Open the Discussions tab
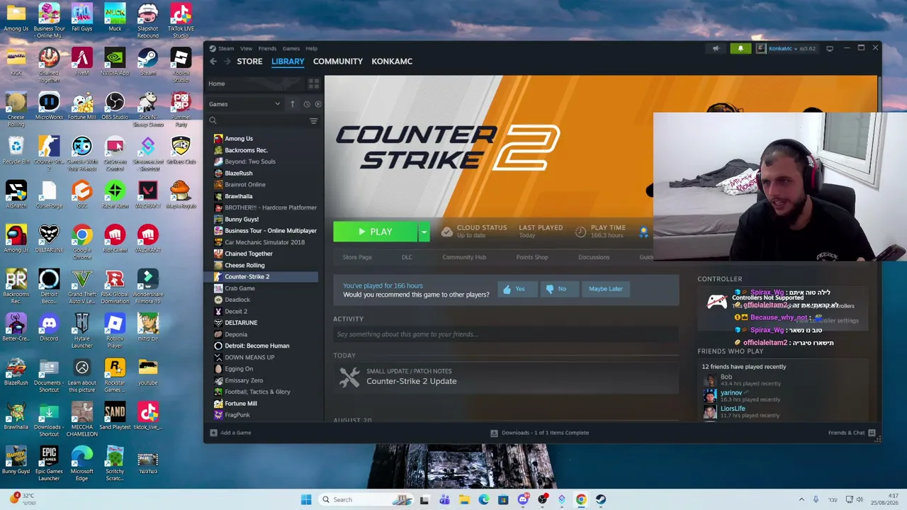Image resolution: width=907 pixels, height=510 pixels. [594, 257]
